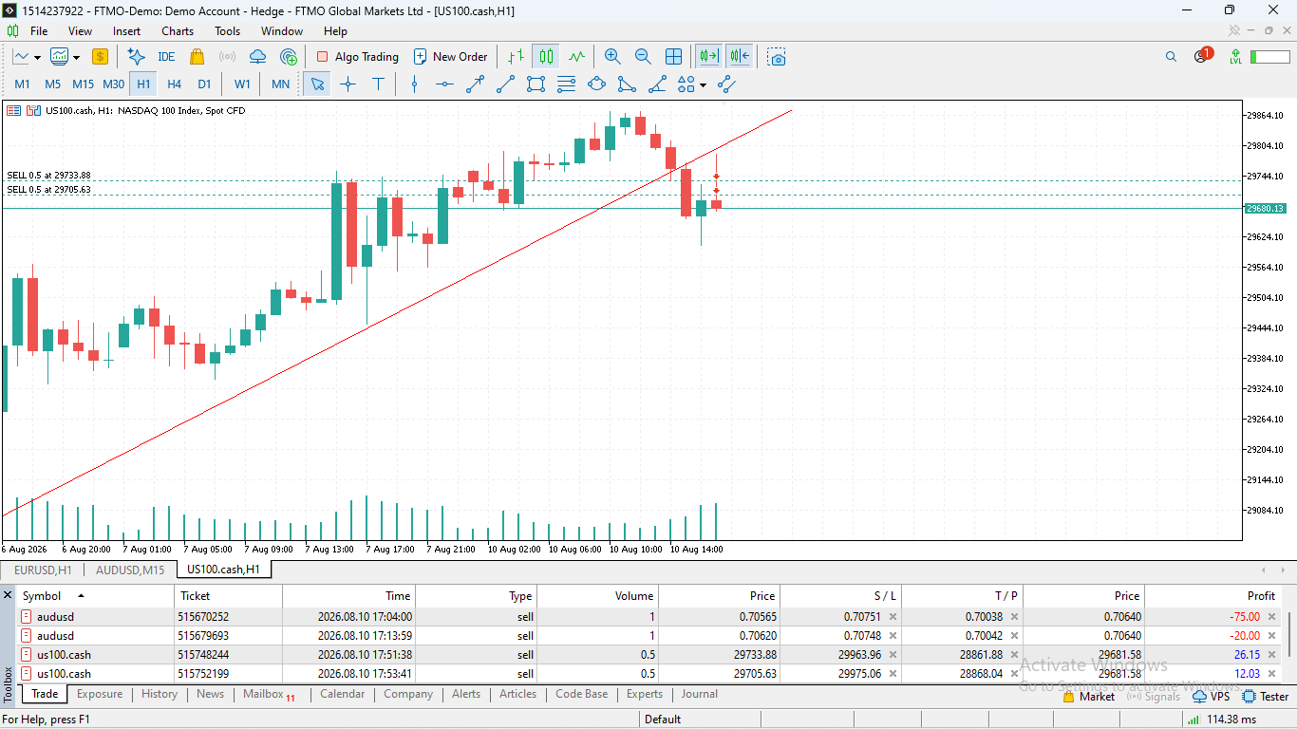Switch to the EURUSD,H1 chart tab

click(43, 570)
